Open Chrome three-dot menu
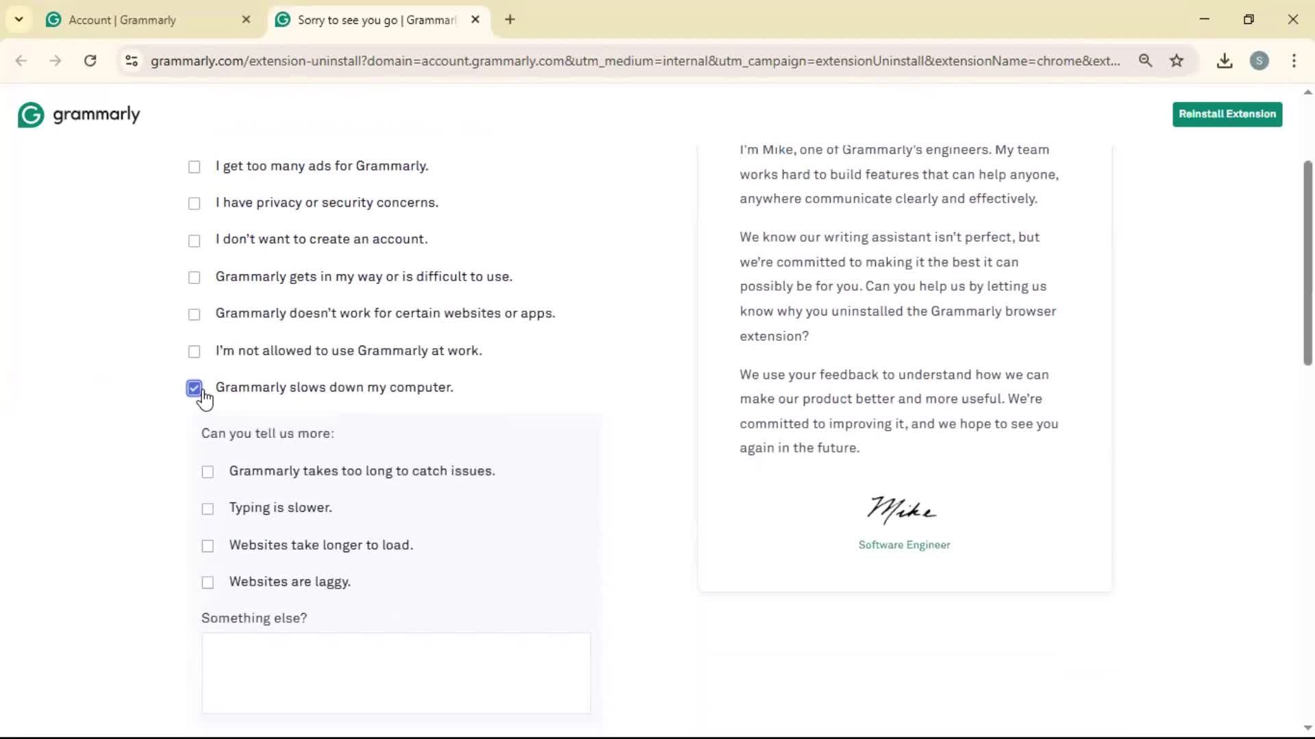 coord(1294,61)
